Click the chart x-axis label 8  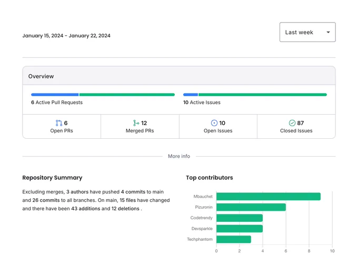coord(309,251)
